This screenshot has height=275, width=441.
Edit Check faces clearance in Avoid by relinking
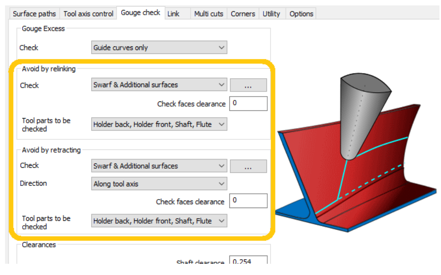click(x=248, y=103)
